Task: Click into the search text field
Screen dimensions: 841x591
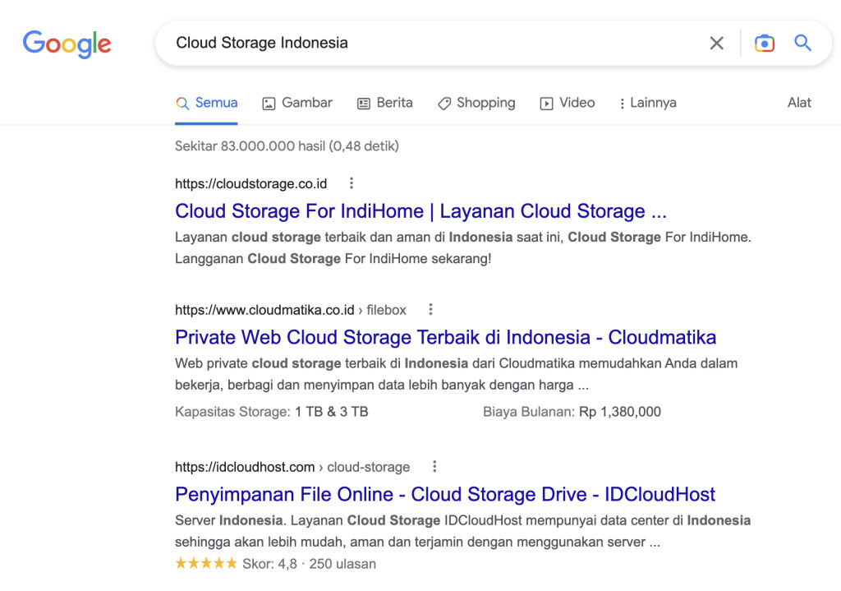Action: coord(434,43)
